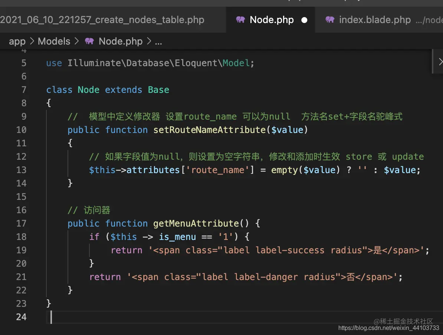
Task: Open the create_nodes_table.php migration tab
Action: point(113,20)
